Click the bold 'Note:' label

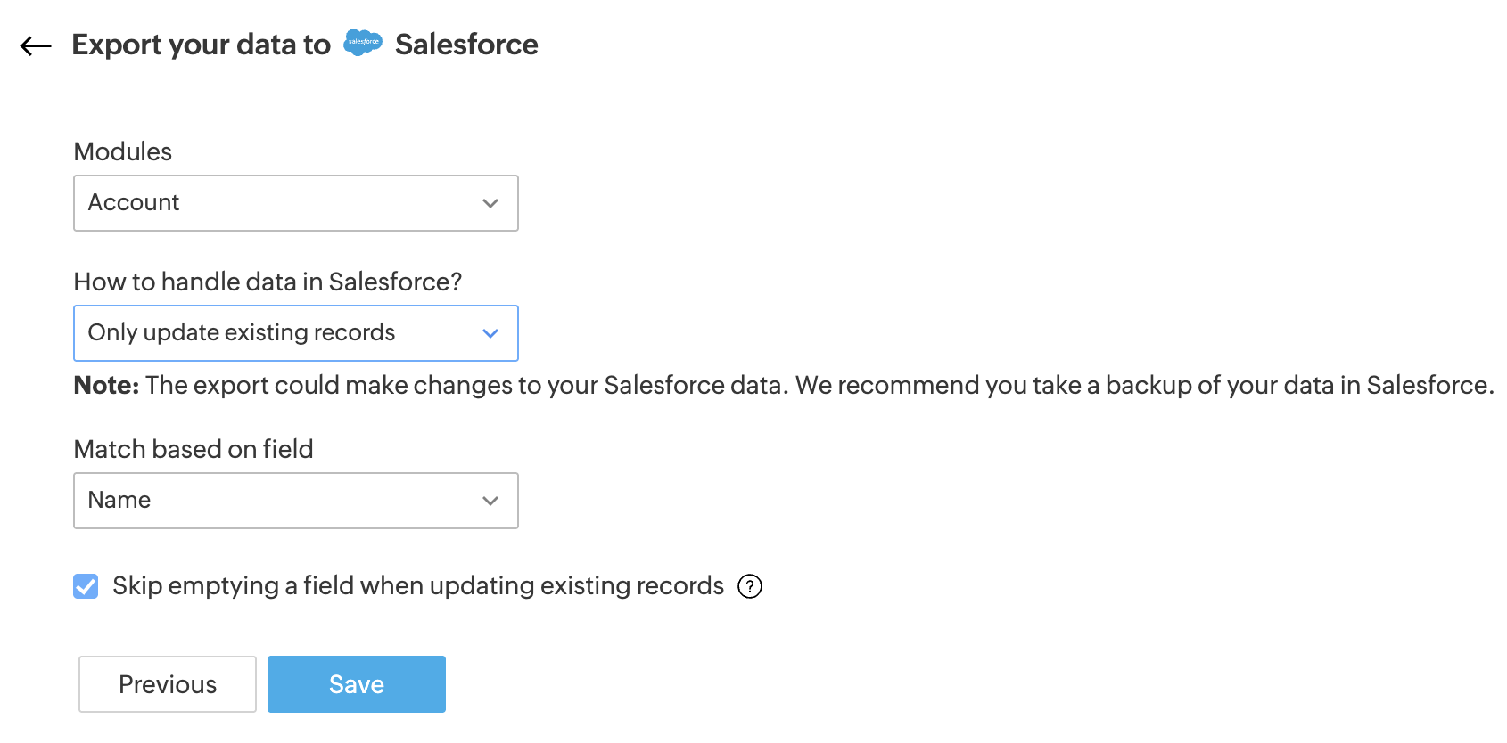[106, 385]
